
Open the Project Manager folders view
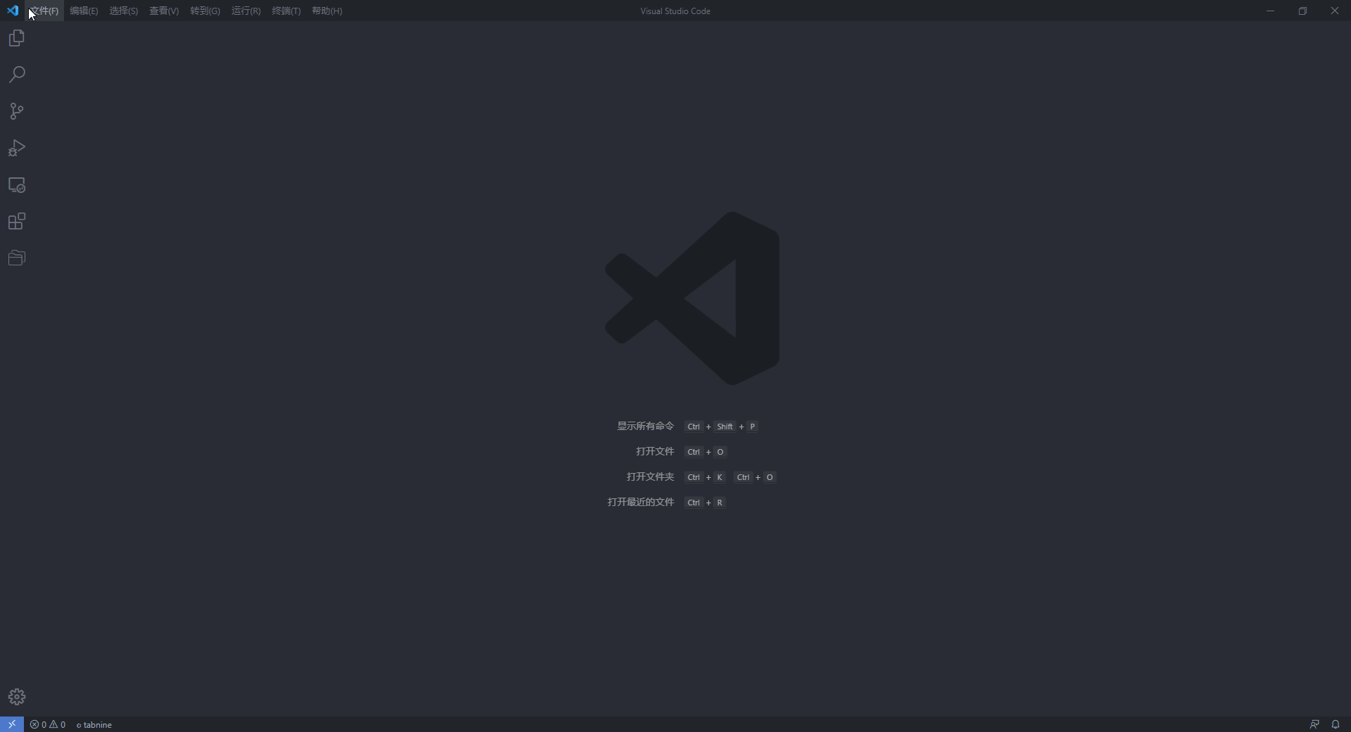[x=17, y=258]
